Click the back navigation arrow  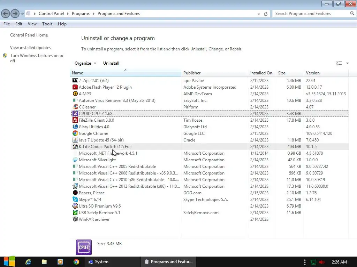point(6,14)
